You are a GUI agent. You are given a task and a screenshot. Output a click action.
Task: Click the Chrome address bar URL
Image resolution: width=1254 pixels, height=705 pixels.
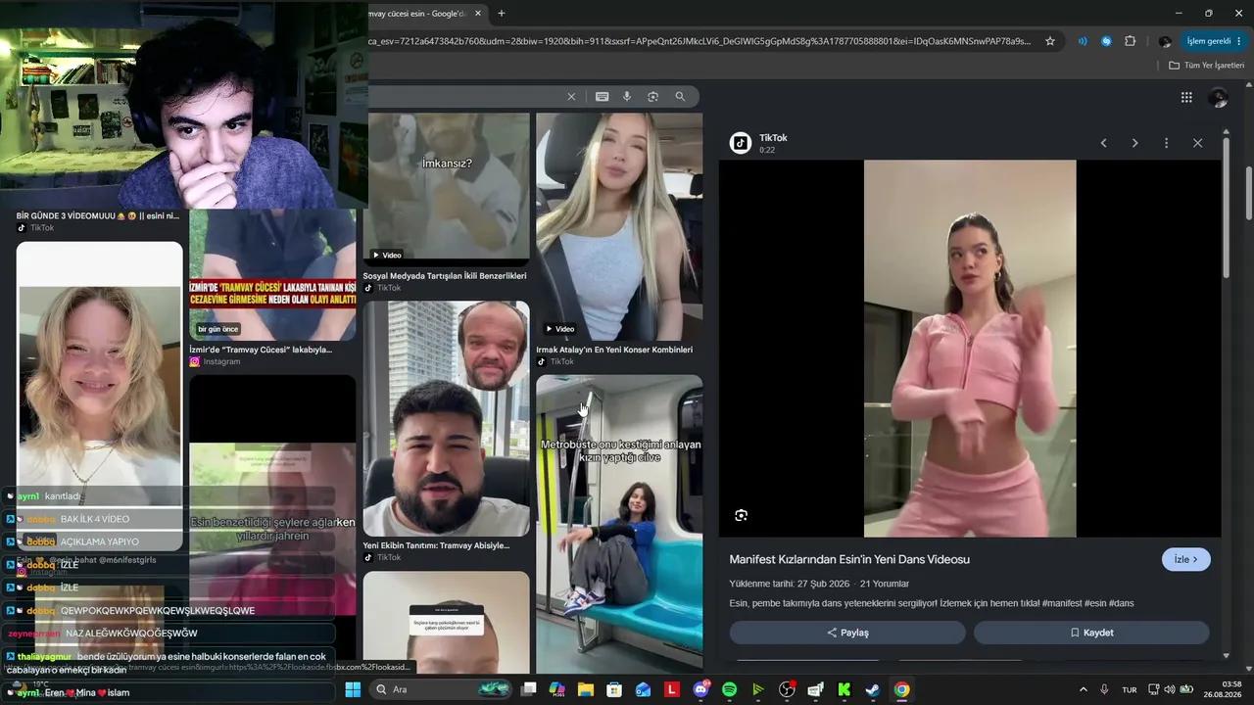[x=699, y=41]
